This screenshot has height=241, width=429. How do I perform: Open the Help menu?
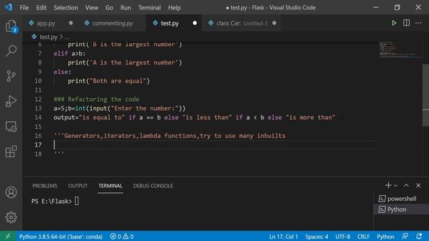(174, 7)
